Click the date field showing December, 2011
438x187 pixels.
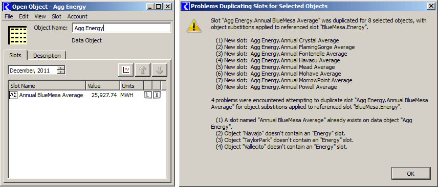(x=33, y=71)
